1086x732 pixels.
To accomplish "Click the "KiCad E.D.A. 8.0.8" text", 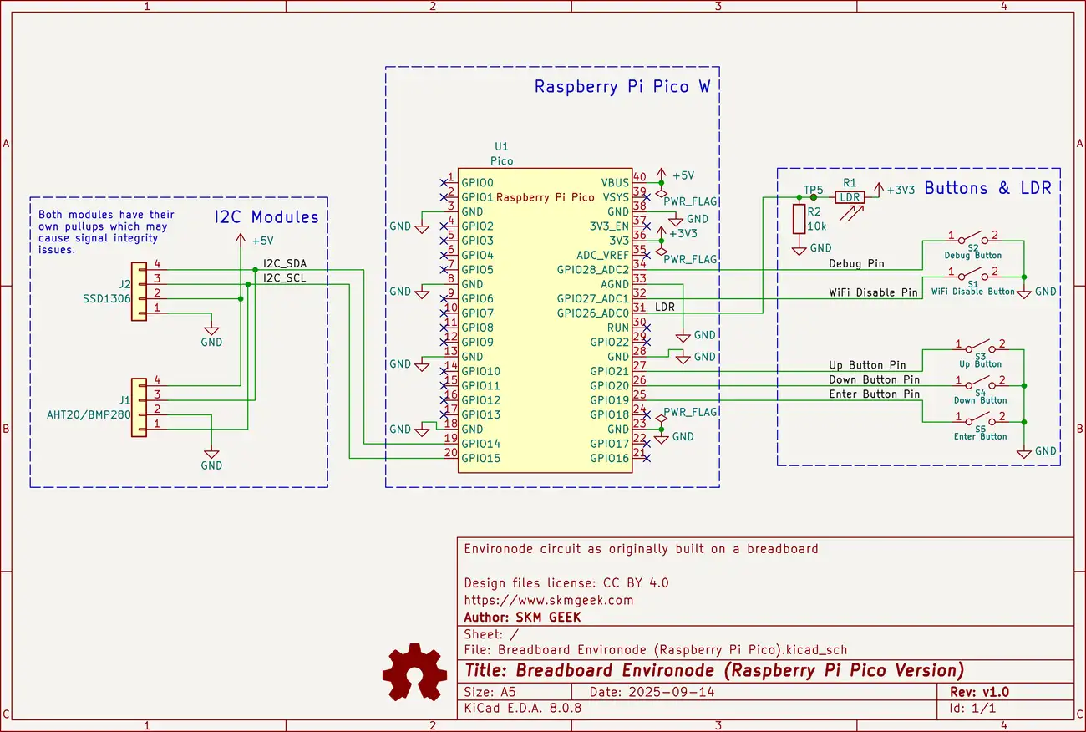I will tap(522, 708).
